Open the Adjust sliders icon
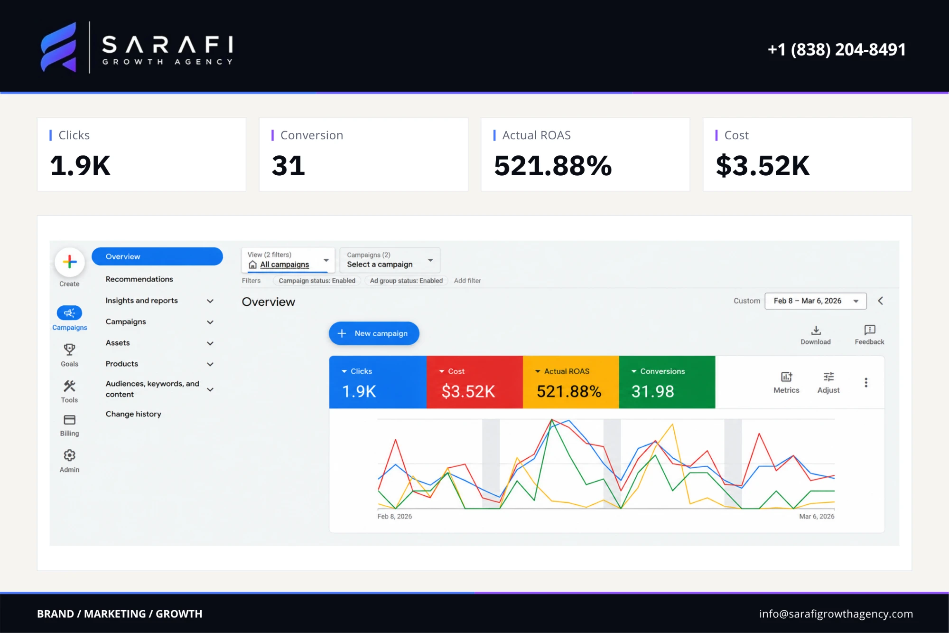 click(x=828, y=377)
